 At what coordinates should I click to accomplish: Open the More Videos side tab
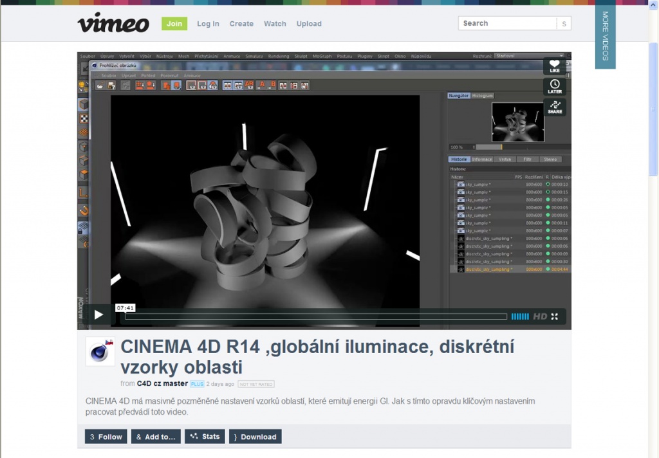605,35
